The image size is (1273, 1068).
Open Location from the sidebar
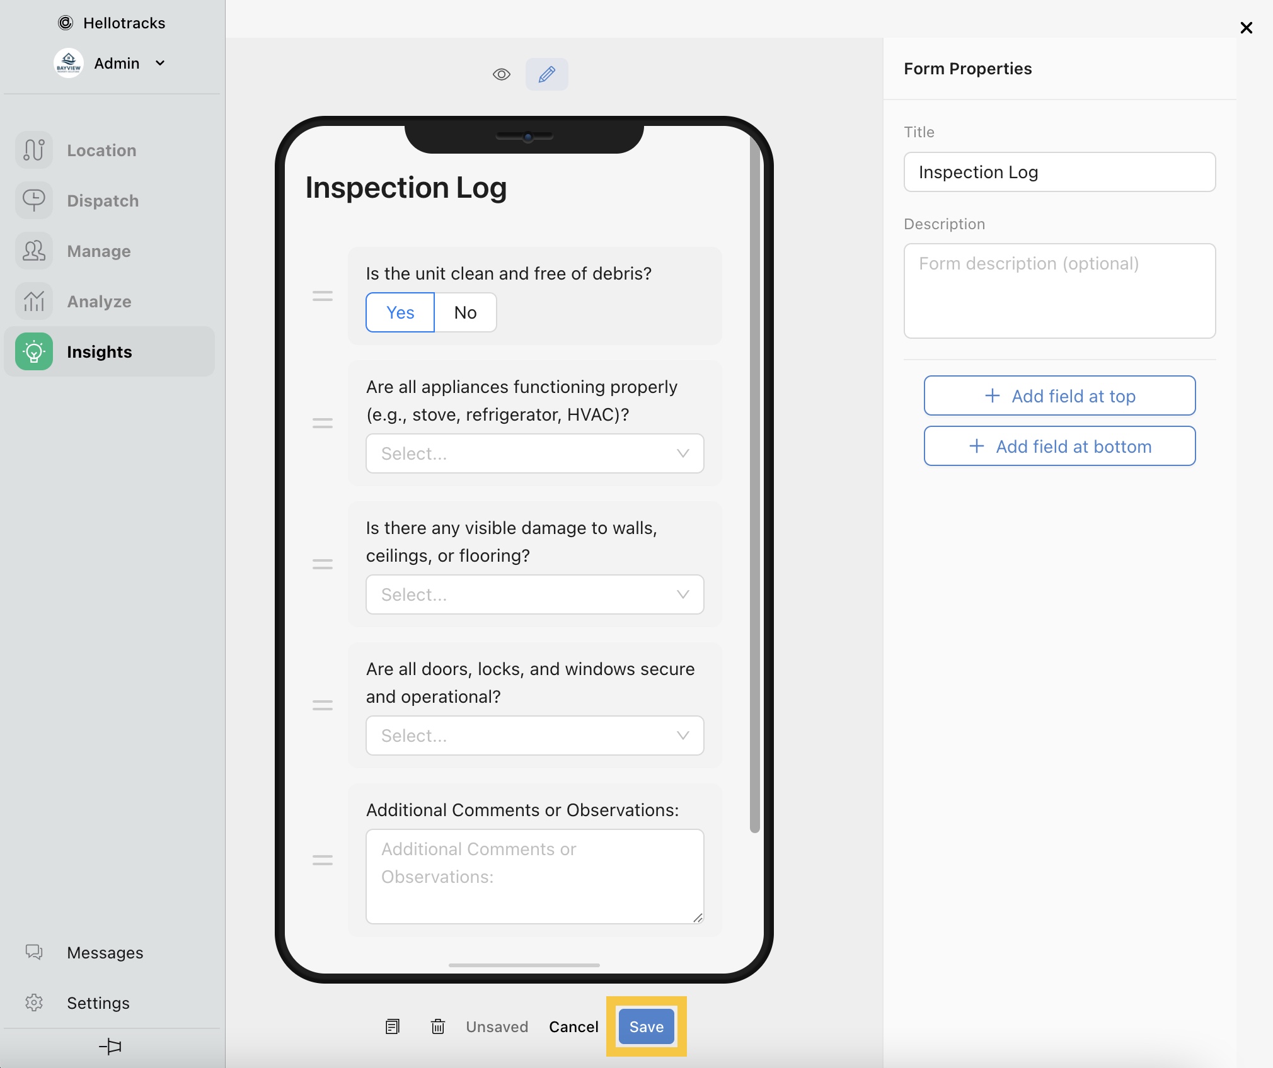(x=101, y=151)
